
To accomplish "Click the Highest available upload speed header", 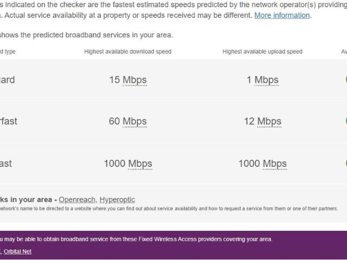I will click(x=262, y=51).
